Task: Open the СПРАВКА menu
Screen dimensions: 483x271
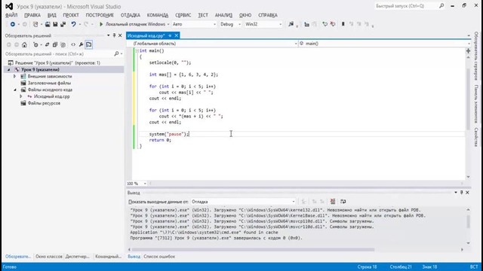Action: point(268,15)
